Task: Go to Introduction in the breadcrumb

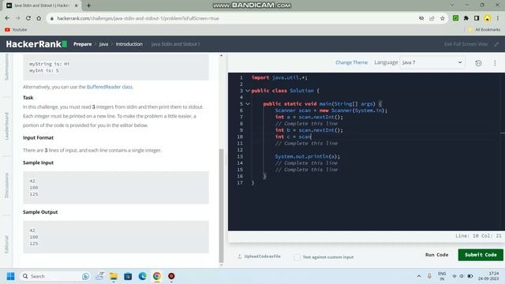Action: pyautogui.click(x=129, y=44)
